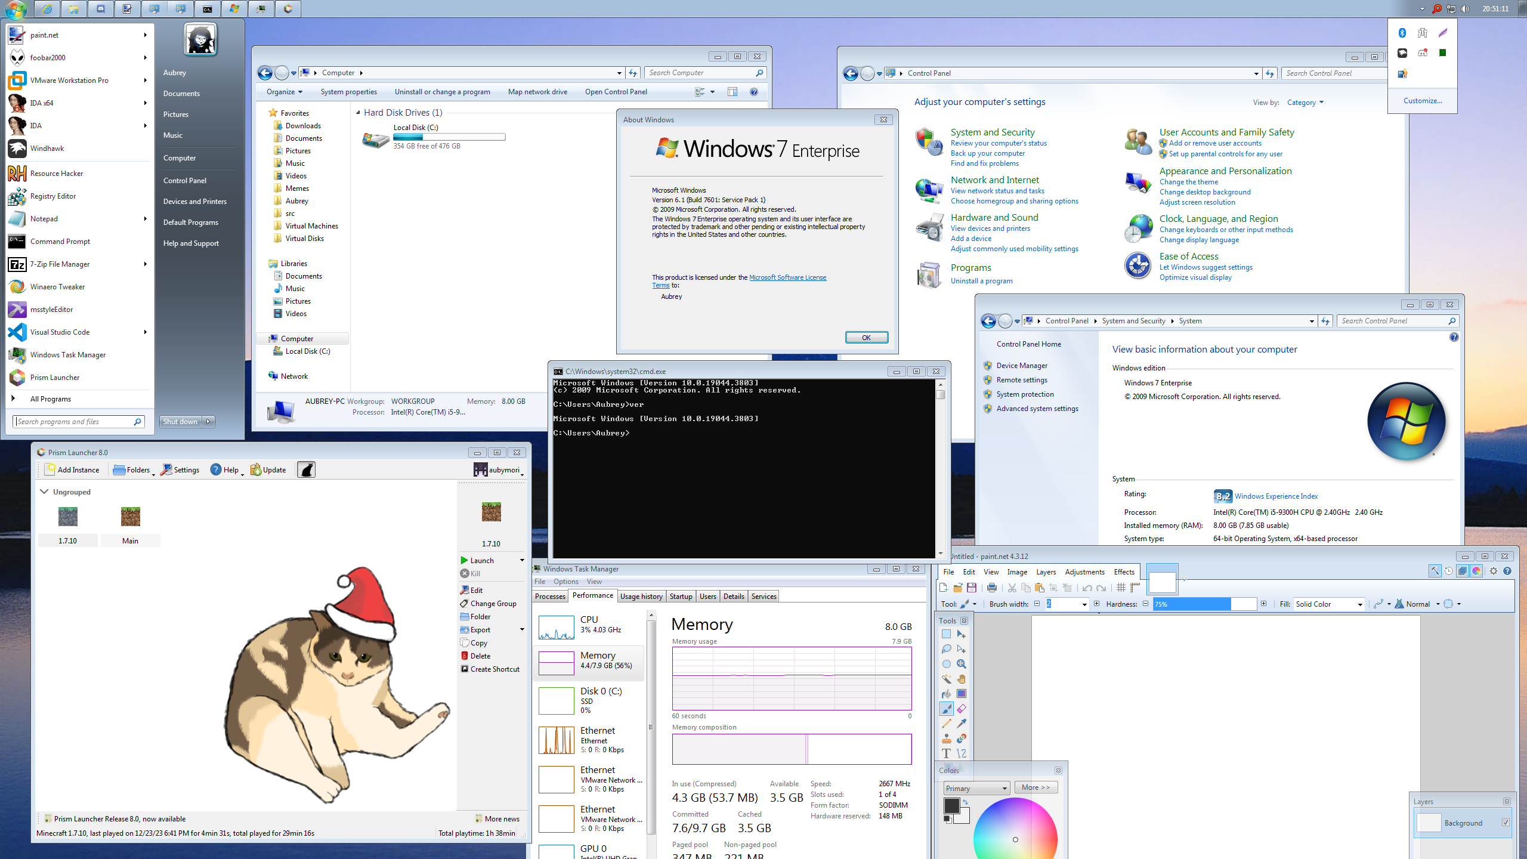Pick the Color Picker eyedropper tool
This screenshot has height=859, width=1527.
(x=962, y=724)
